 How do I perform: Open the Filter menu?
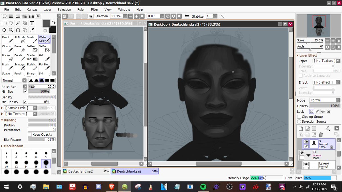pos(95,9)
